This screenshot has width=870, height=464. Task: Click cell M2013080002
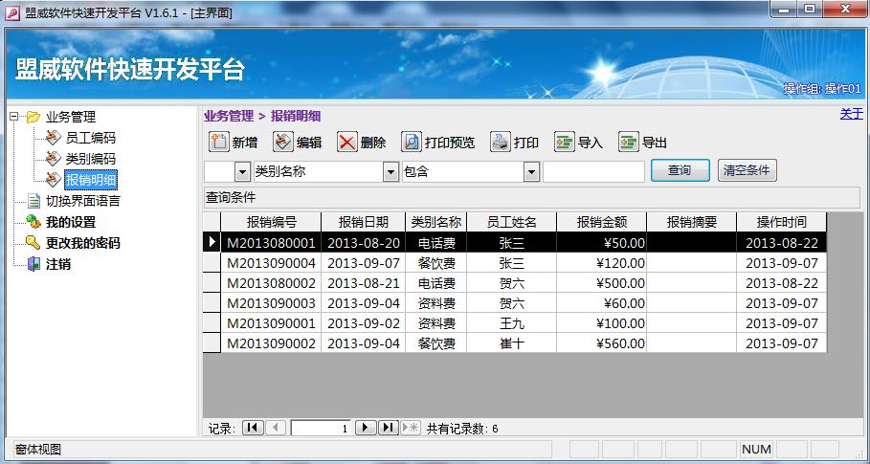pyautogui.click(x=271, y=283)
